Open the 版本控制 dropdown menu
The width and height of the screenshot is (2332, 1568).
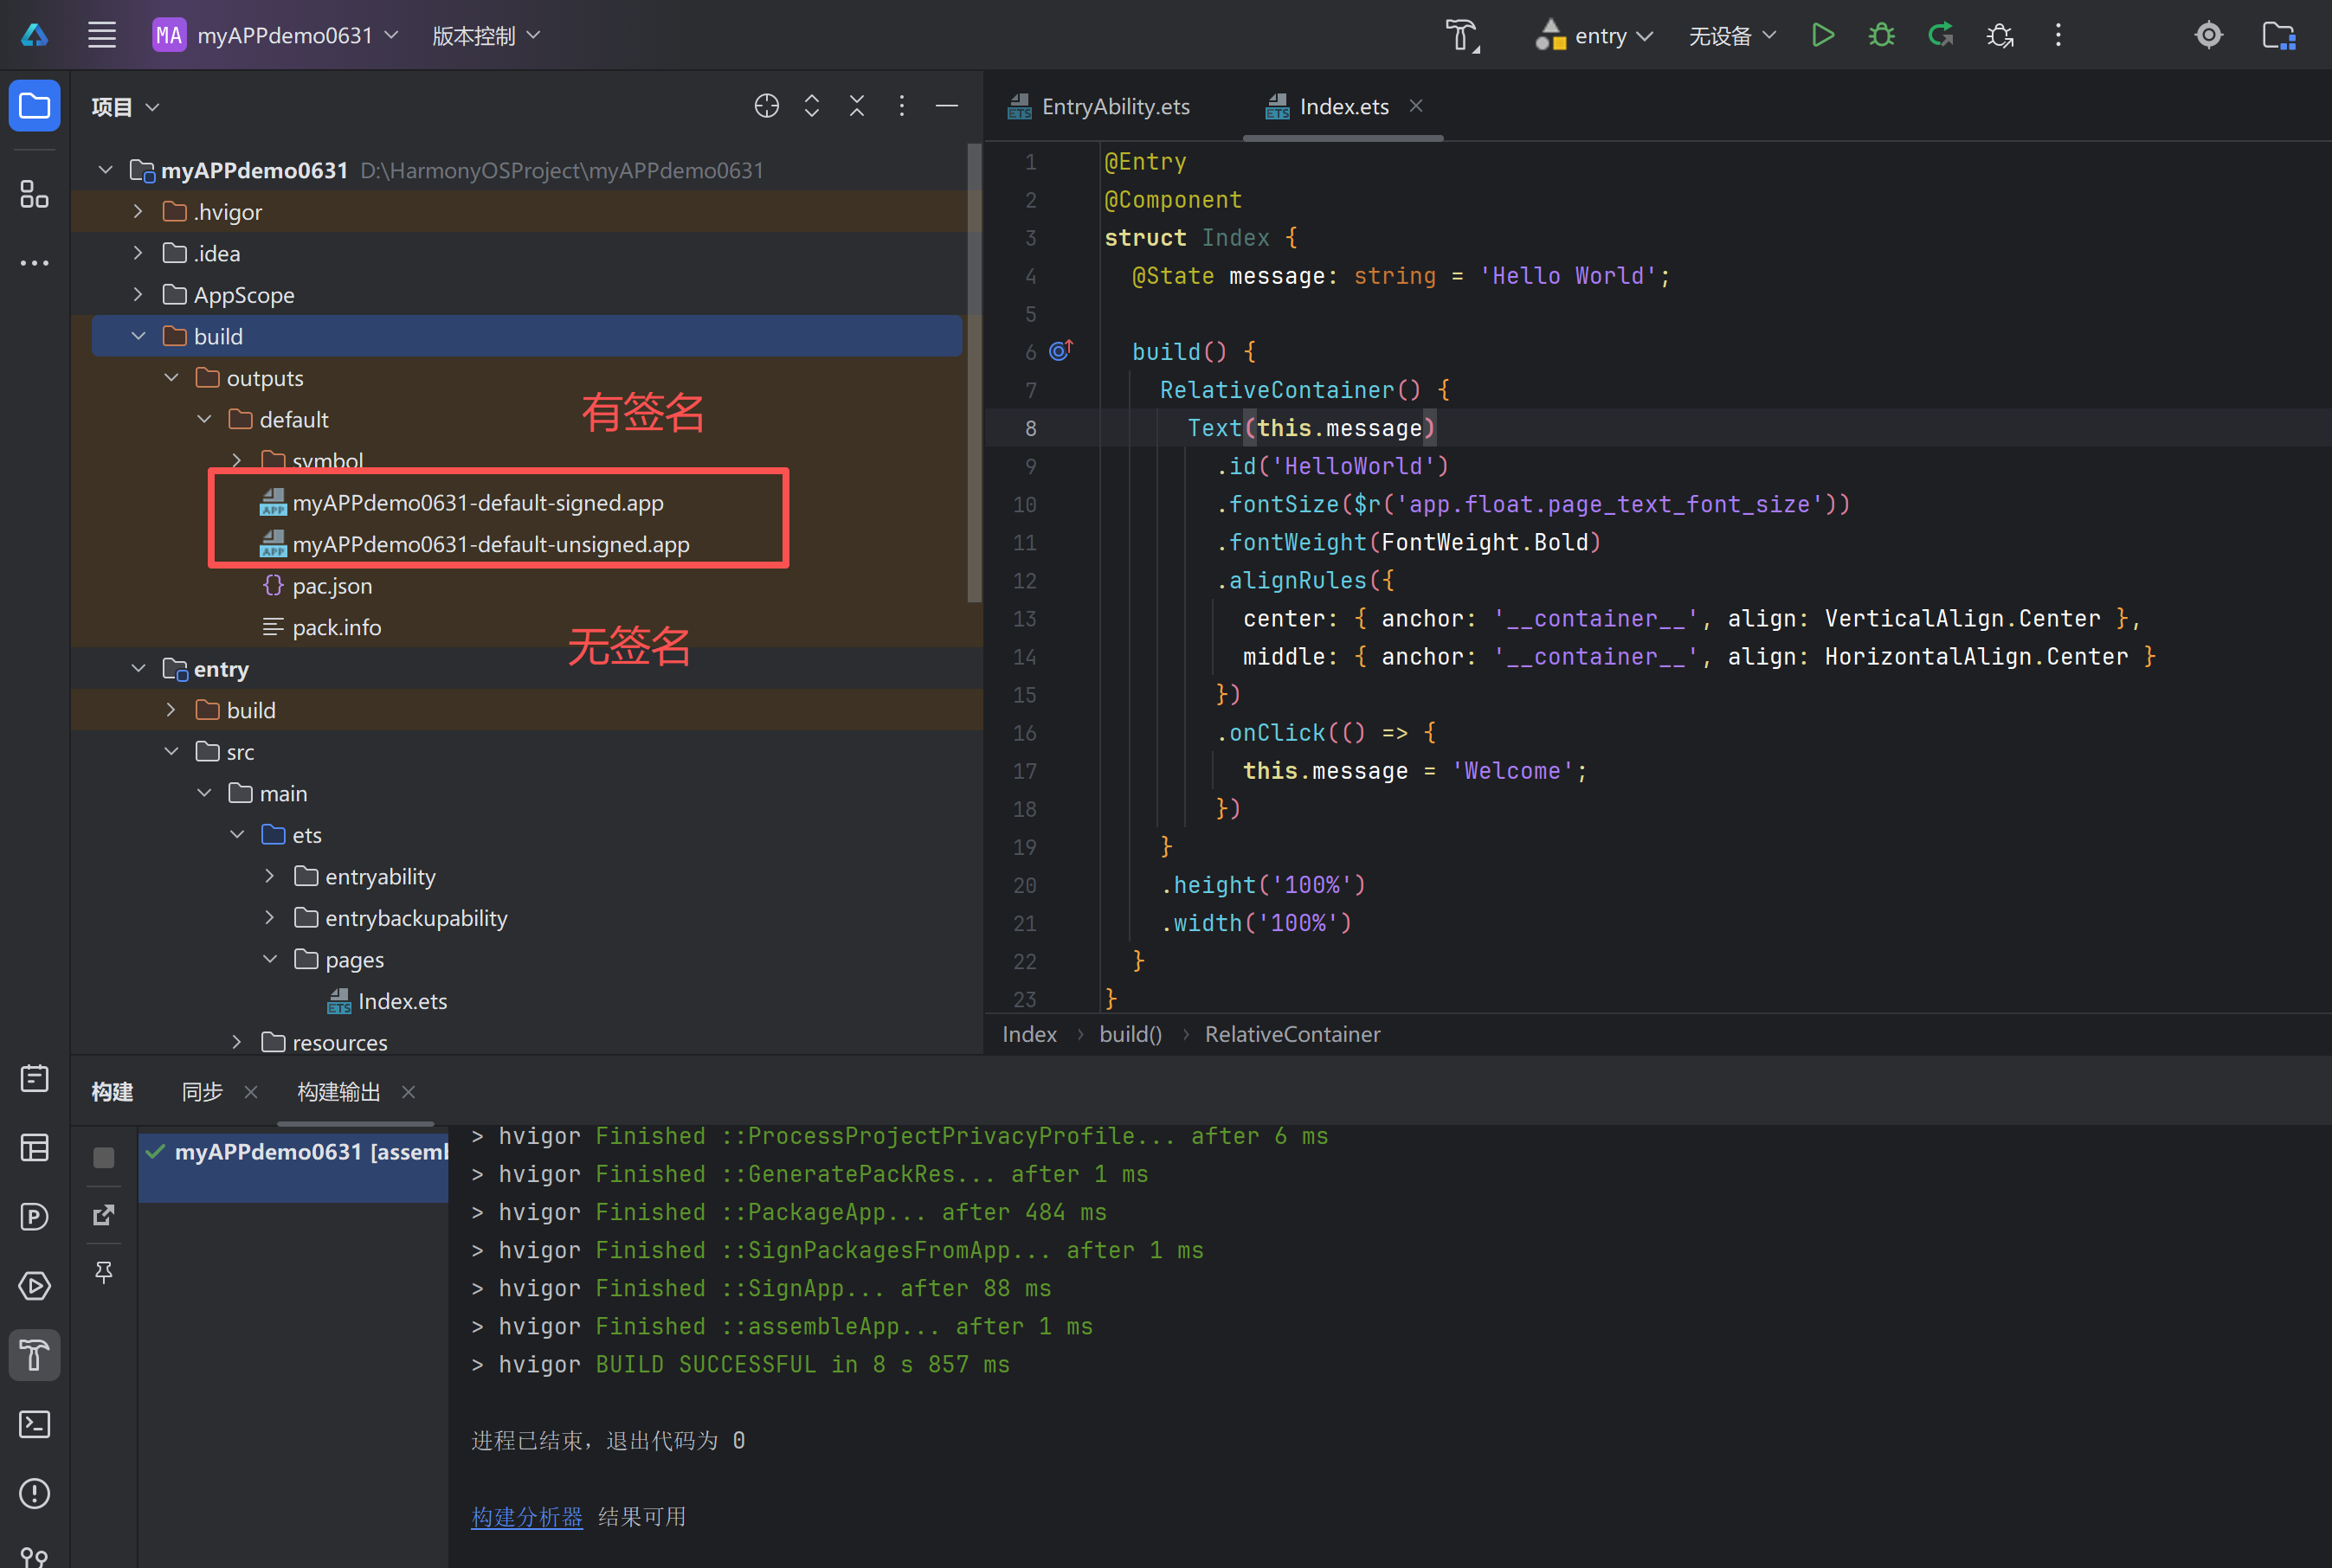pos(486,35)
